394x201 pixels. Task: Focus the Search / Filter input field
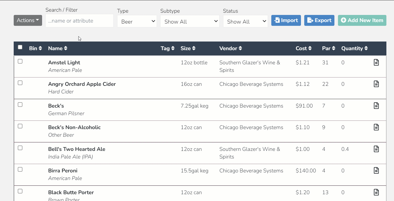pyautogui.click(x=79, y=21)
